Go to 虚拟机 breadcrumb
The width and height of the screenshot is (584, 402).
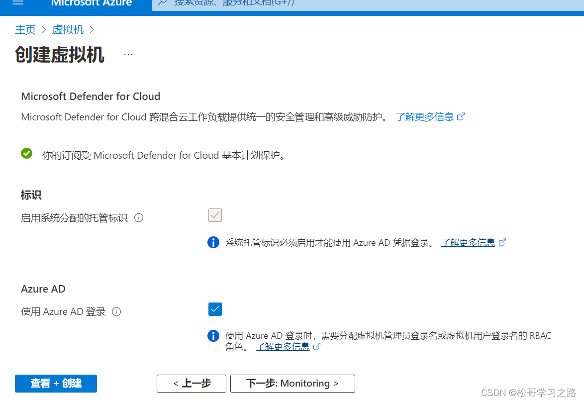click(68, 30)
